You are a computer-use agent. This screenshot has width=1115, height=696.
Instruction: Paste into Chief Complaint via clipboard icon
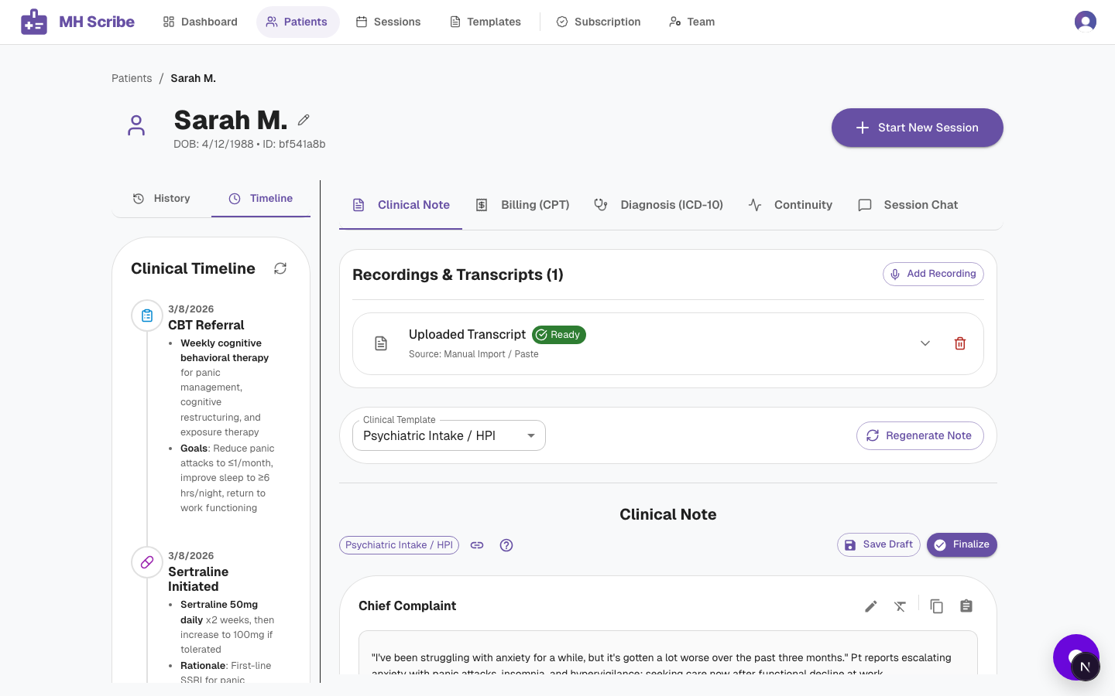pos(966,606)
